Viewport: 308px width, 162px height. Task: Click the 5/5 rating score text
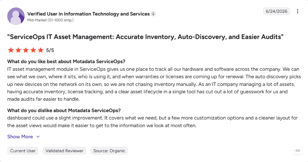[50, 50]
